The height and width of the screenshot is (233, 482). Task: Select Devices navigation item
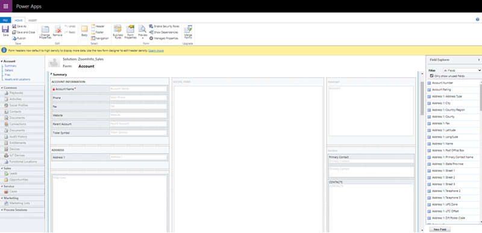click(x=22, y=150)
